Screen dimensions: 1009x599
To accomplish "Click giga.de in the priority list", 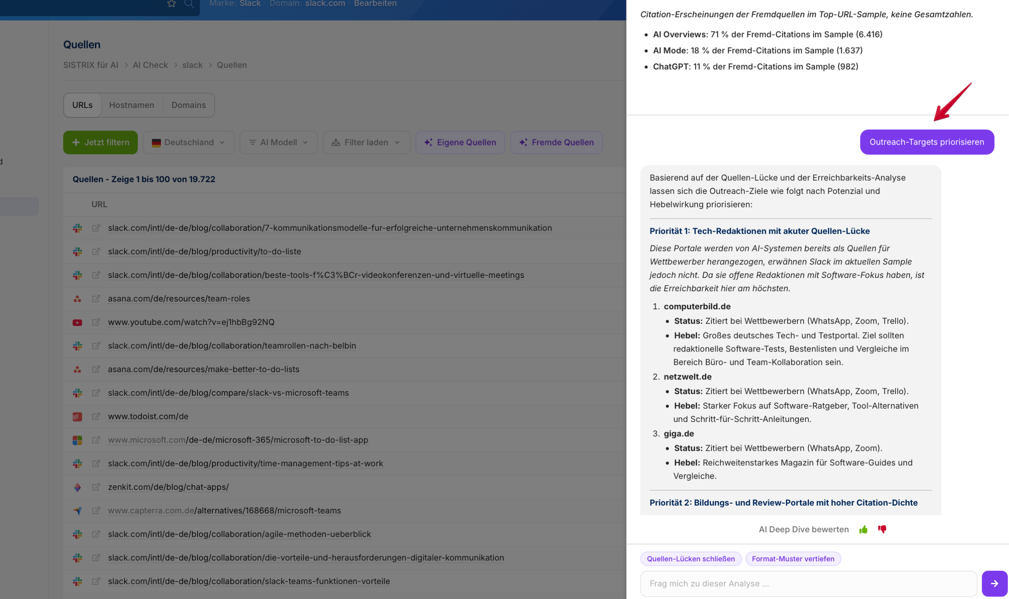I will coord(679,433).
